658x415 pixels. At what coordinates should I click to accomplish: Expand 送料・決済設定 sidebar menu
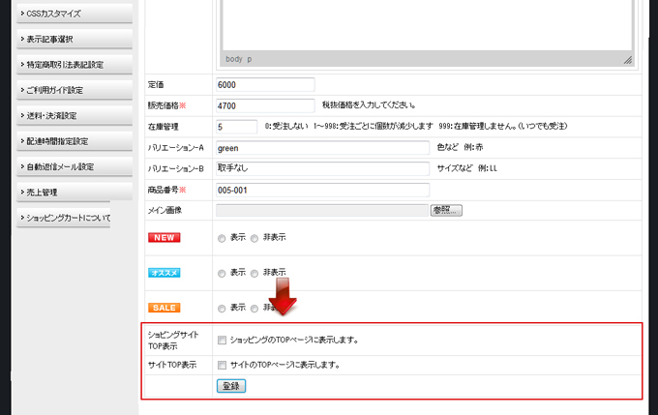(x=66, y=115)
